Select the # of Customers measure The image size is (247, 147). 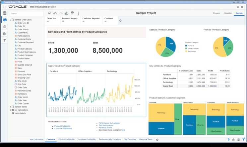(x=24, y=36)
